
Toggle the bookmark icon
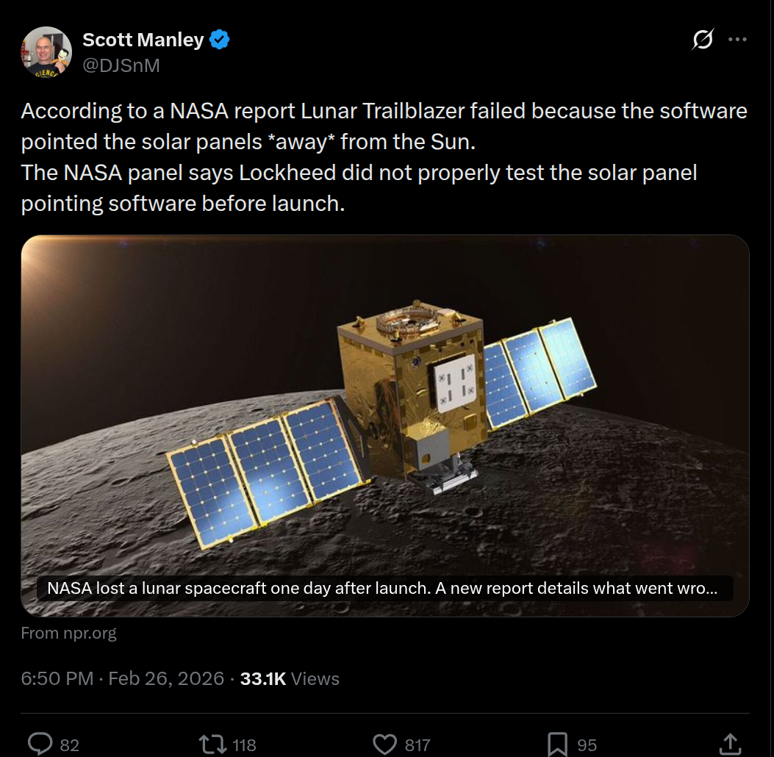[x=557, y=745]
